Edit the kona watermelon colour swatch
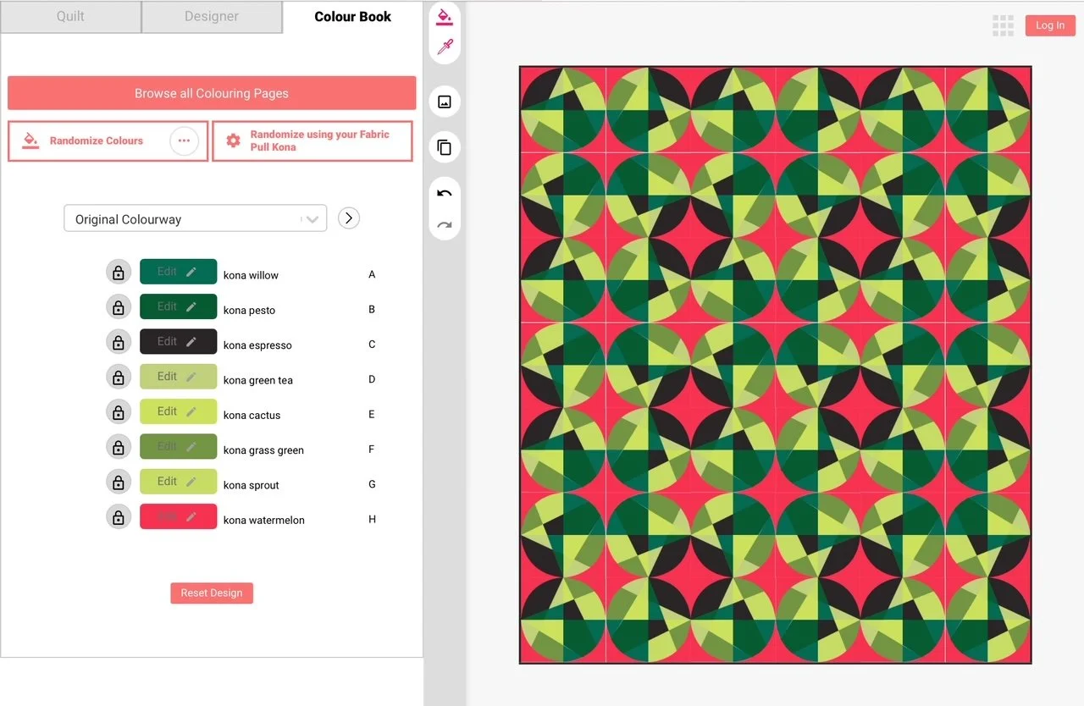Screen dimensions: 1084x706 coord(178,516)
